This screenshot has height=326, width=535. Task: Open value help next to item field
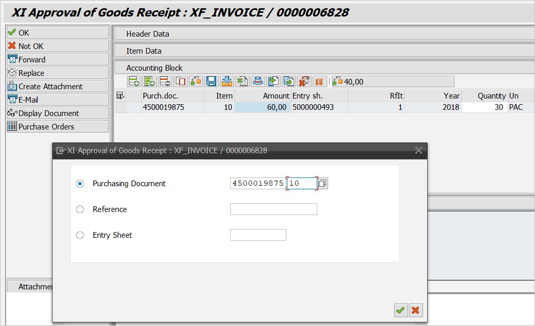pyautogui.click(x=323, y=184)
